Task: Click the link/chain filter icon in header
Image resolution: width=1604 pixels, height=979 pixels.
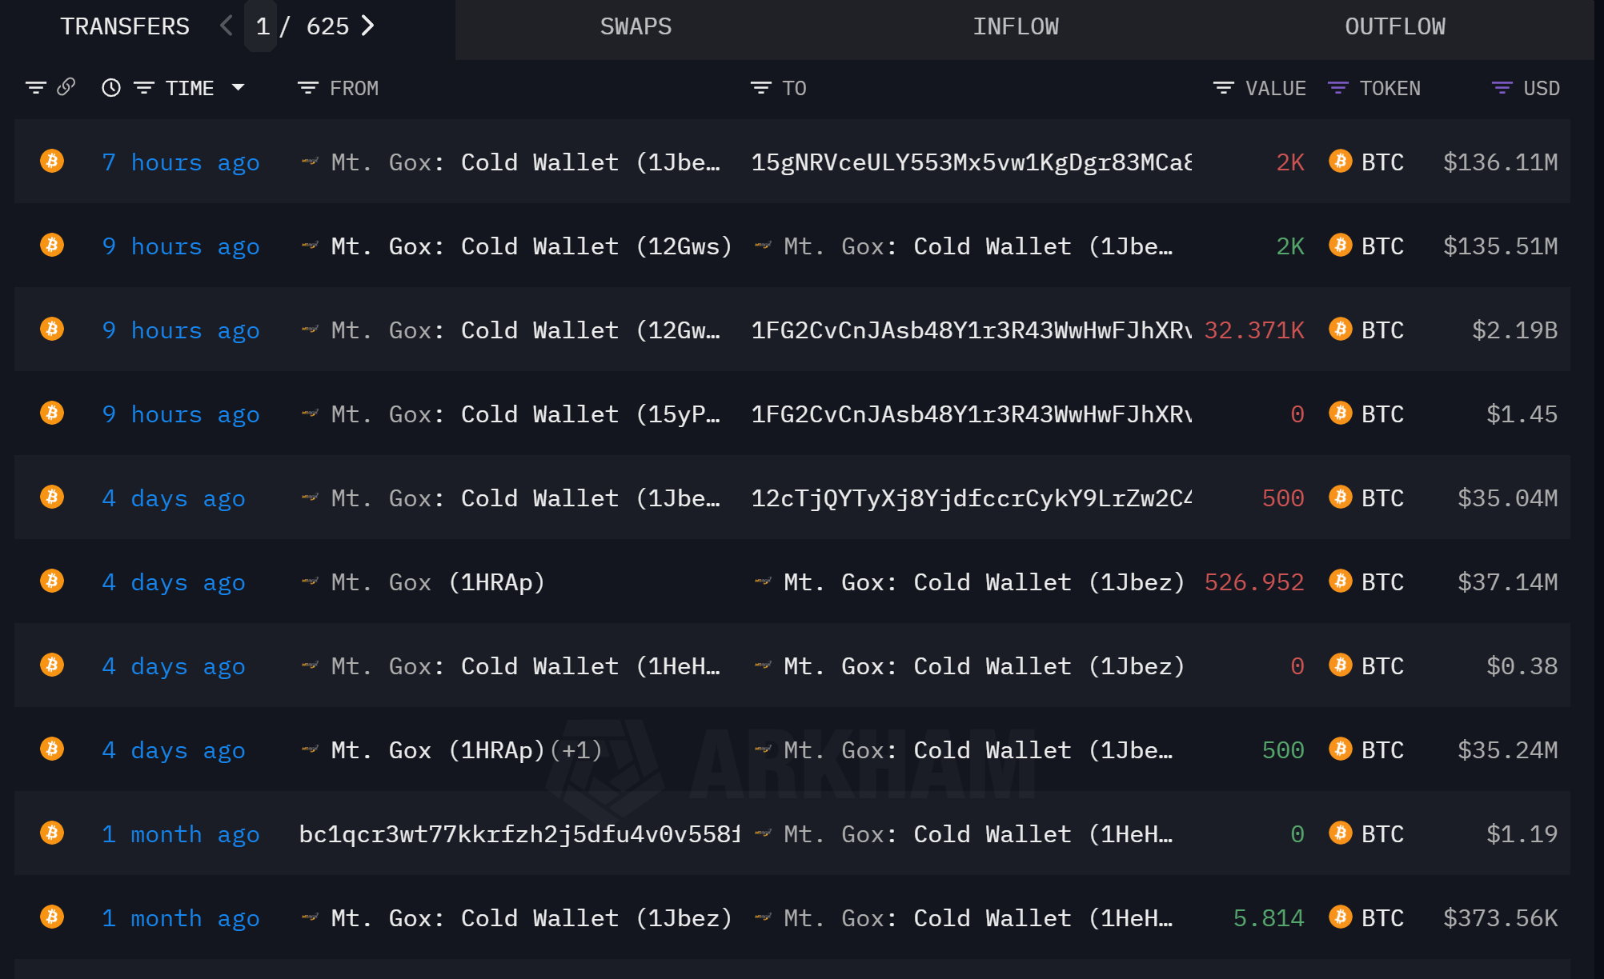Action: [x=66, y=87]
